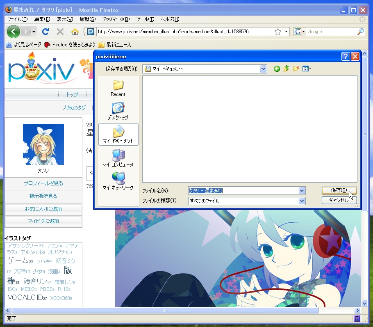Open the view menu icon in save dialog

(x=307, y=69)
